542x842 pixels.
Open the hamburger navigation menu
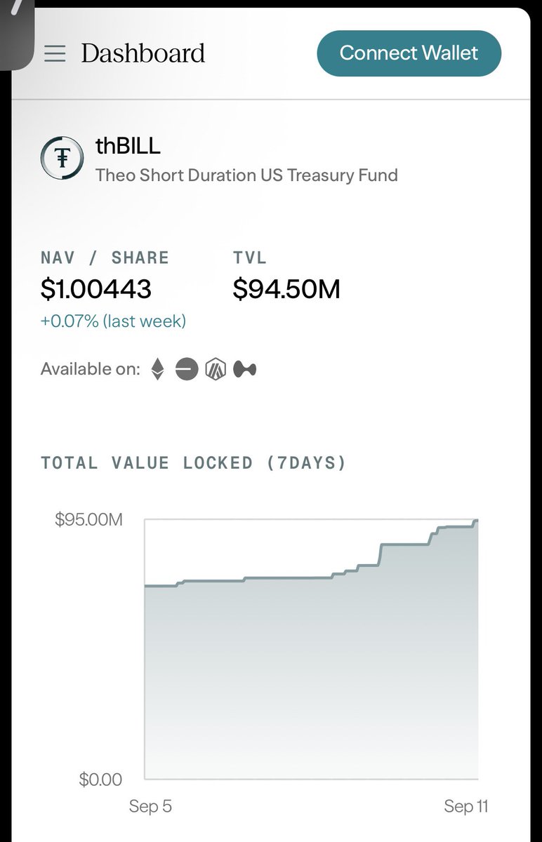click(55, 53)
